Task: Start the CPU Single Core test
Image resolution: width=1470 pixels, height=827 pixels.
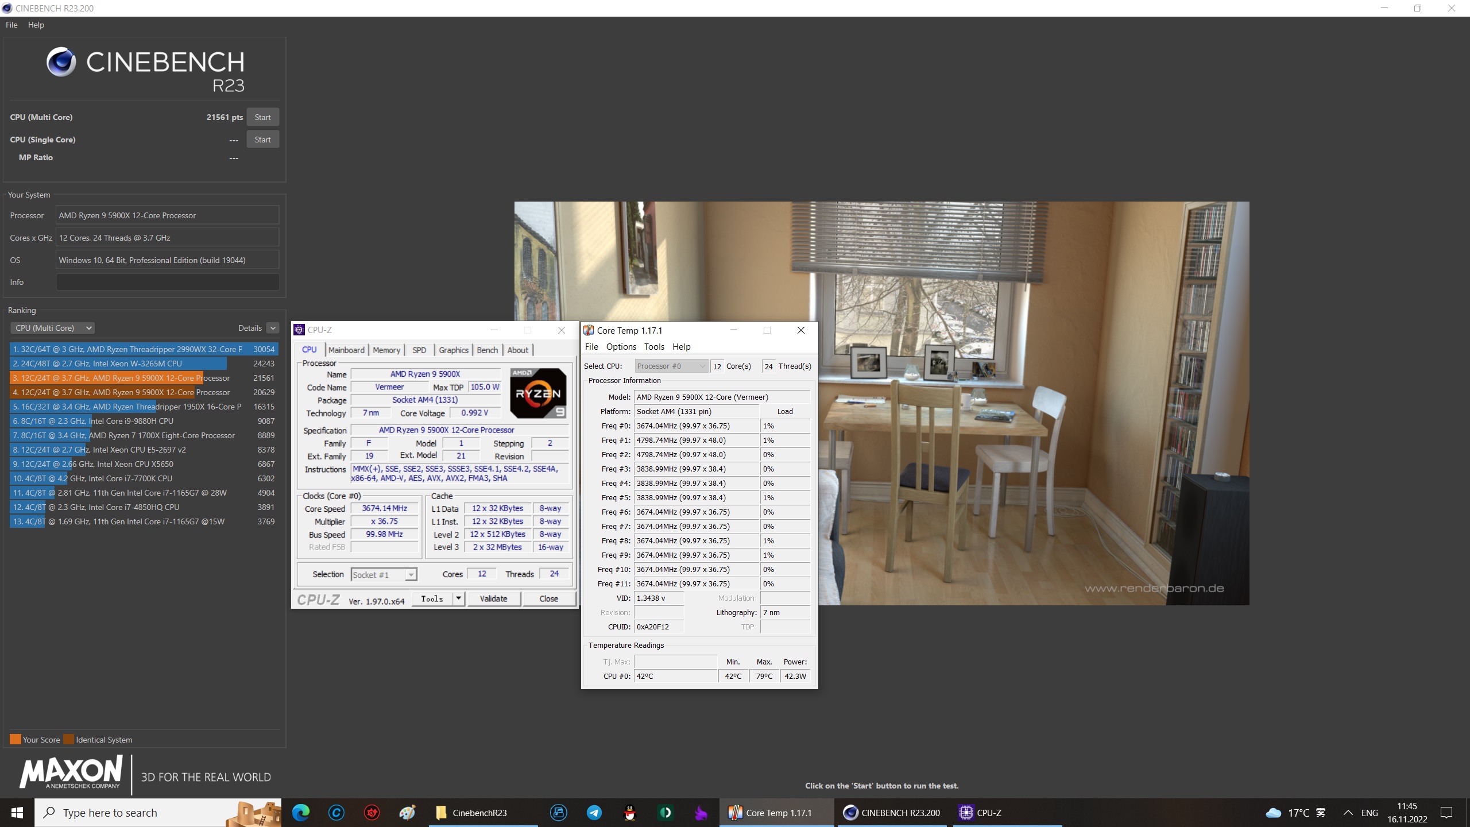Action: [x=262, y=140]
